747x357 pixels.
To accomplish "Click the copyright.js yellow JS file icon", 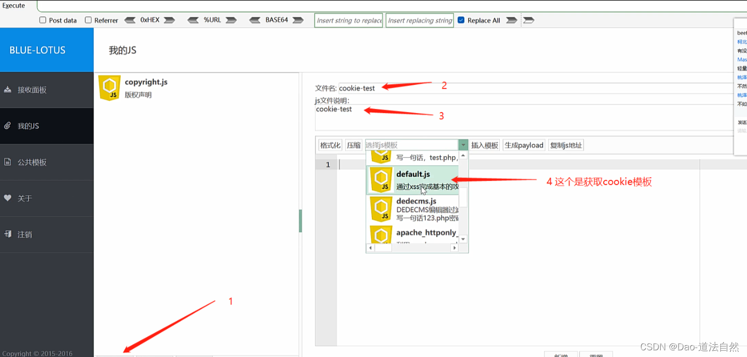I will [x=109, y=88].
